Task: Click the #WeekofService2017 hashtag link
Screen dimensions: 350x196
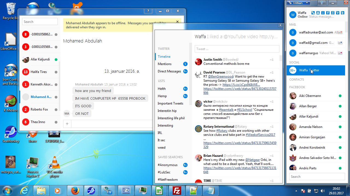Action: click(261, 135)
